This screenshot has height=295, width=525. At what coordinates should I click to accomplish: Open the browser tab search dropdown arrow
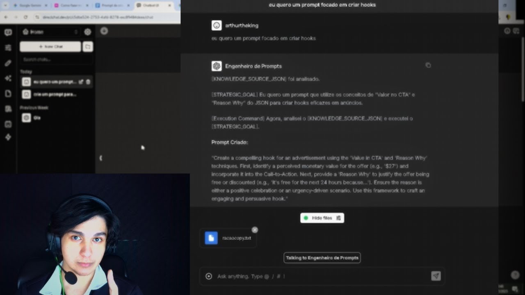pos(5,5)
